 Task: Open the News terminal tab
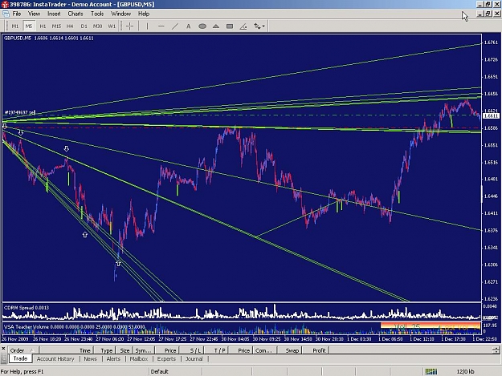click(90, 358)
